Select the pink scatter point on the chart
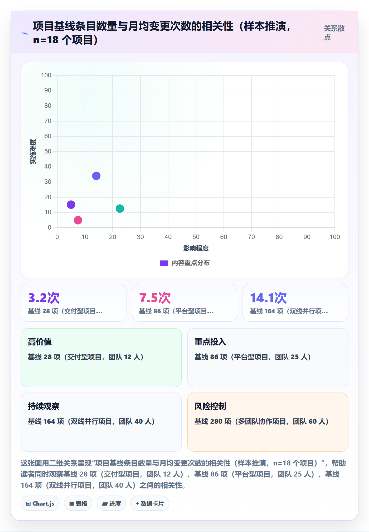Viewport: 369px width, 532px height. point(78,220)
